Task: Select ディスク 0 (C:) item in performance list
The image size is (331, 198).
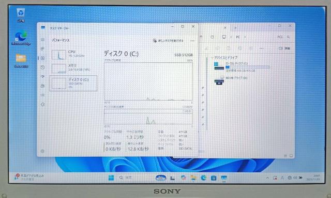Action: pos(73,83)
